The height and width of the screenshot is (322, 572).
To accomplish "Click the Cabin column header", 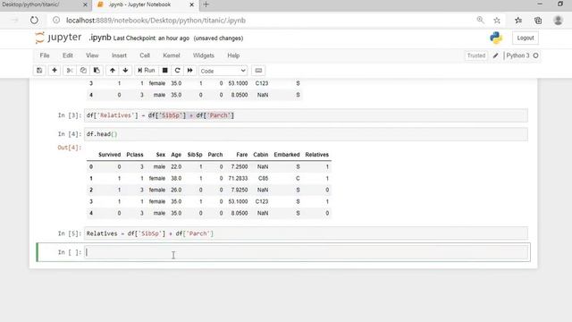I will tap(261, 155).
